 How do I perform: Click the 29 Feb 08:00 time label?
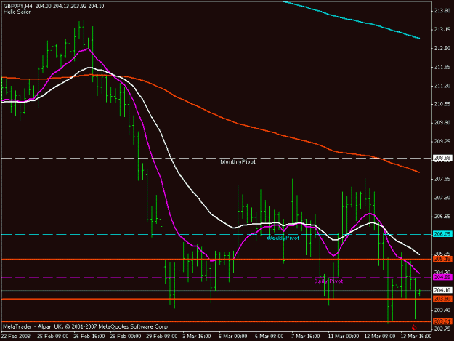[161, 337]
